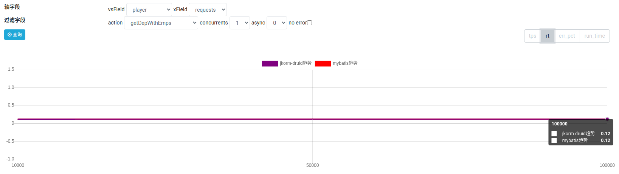The image size is (619, 174).
Task: Click the no error label text
Action: point(298,23)
